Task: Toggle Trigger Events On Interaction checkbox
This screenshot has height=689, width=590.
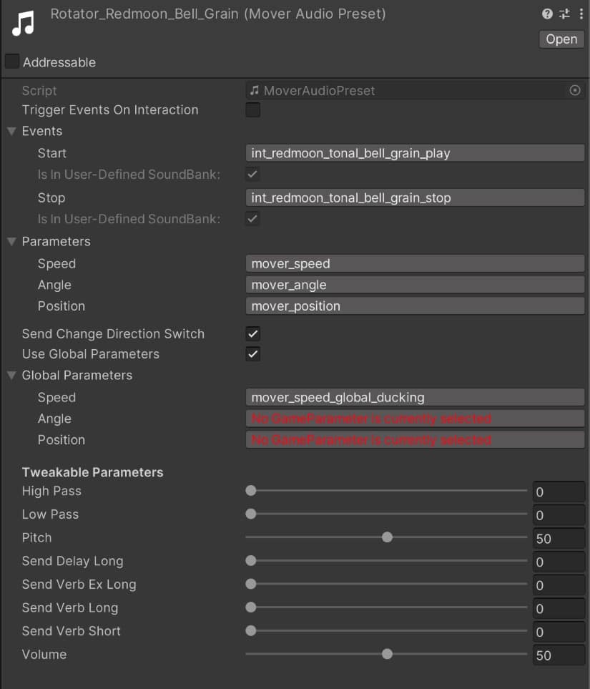Action: (252, 110)
